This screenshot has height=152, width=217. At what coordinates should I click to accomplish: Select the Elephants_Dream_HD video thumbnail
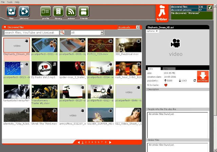click(x=17, y=45)
